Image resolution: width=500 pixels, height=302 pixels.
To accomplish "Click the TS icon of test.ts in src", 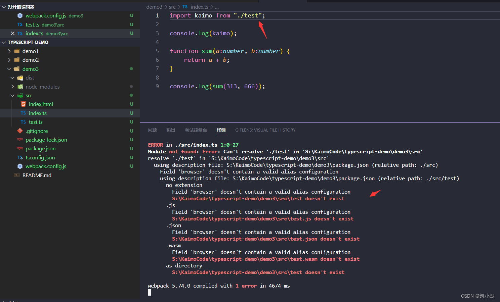I will pos(23,122).
